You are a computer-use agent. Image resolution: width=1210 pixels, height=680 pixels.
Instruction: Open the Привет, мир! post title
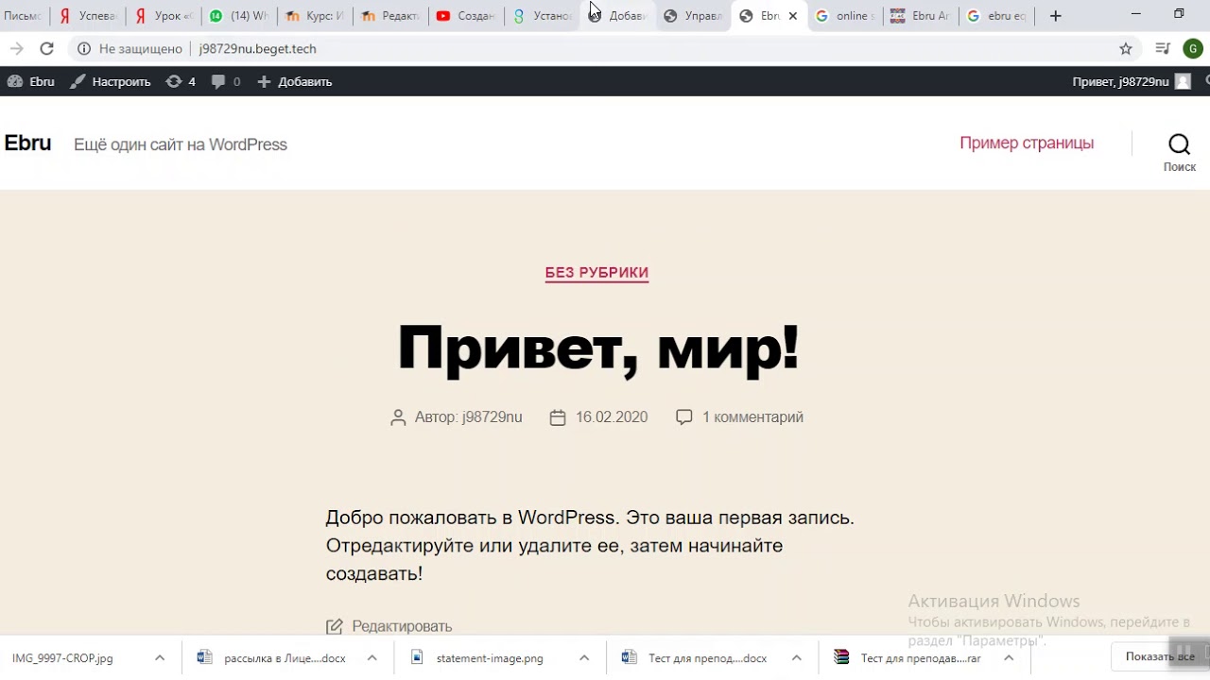(597, 348)
